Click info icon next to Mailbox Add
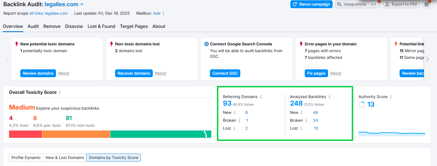 pyautogui.click(x=163, y=13)
